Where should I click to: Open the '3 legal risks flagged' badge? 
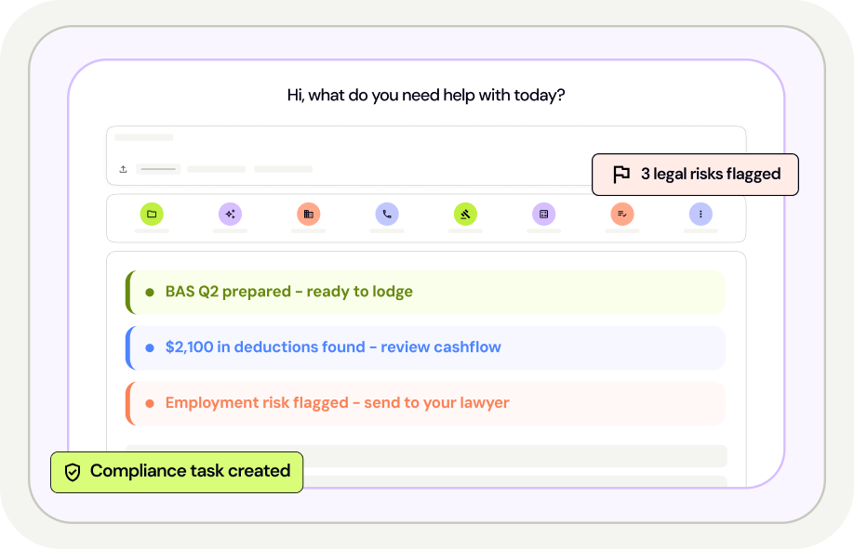click(695, 175)
